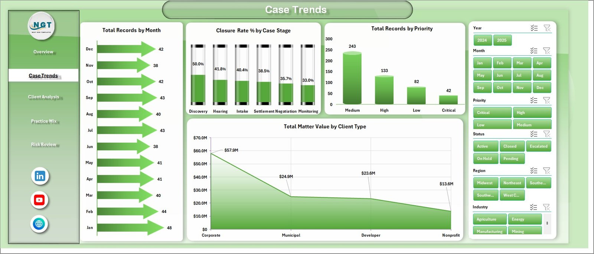
Task: Click the Intake closure rate gauge
Action: pyautogui.click(x=242, y=75)
